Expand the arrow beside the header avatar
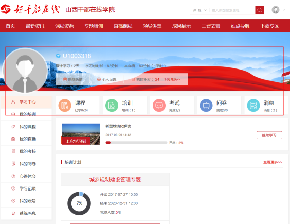This screenshot has height=224, width=290. coord(284,10)
